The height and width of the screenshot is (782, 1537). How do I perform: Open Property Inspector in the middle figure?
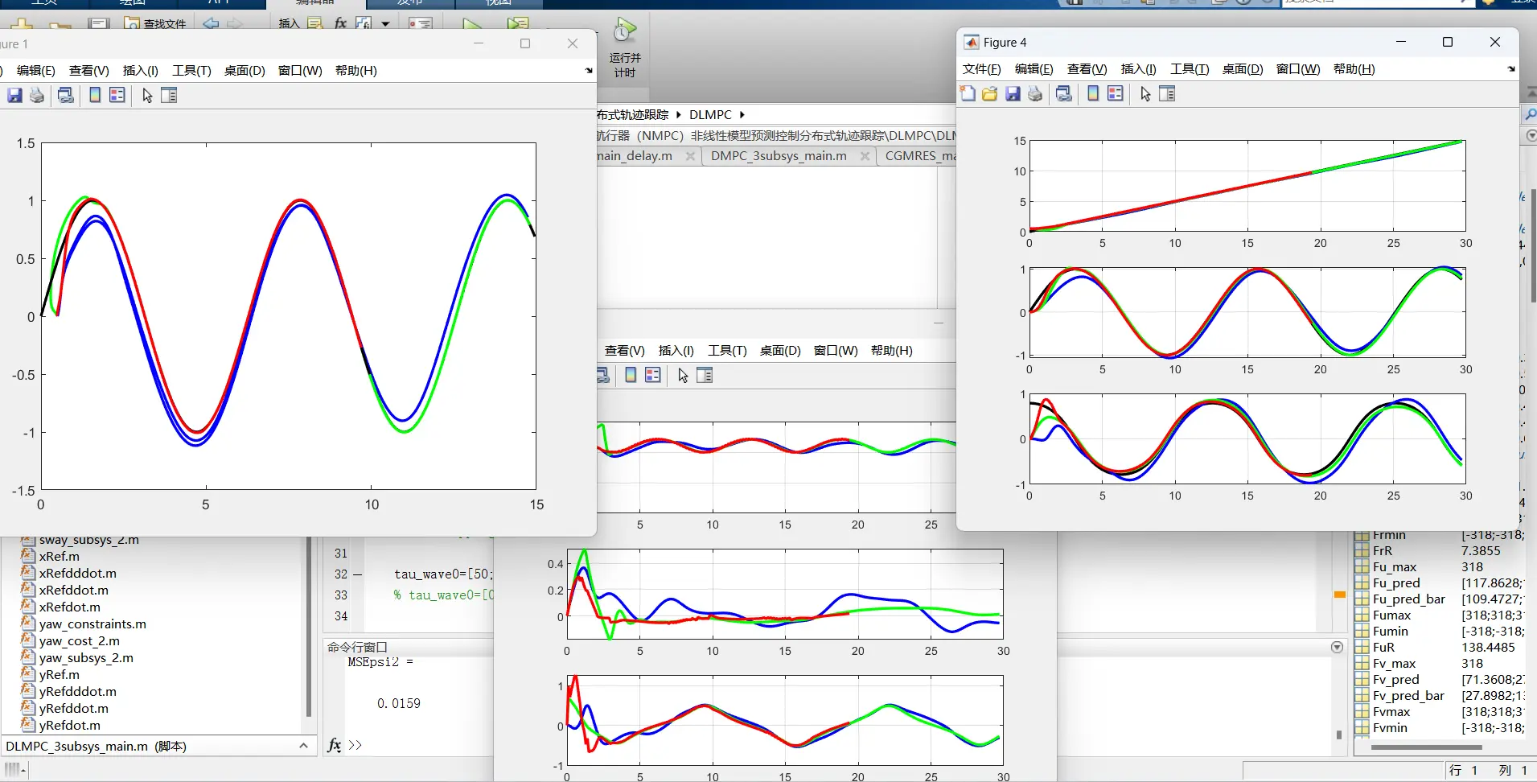(705, 376)
